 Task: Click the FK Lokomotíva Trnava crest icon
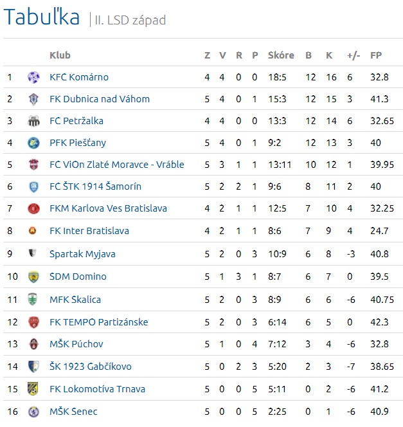tap(33, 389)
